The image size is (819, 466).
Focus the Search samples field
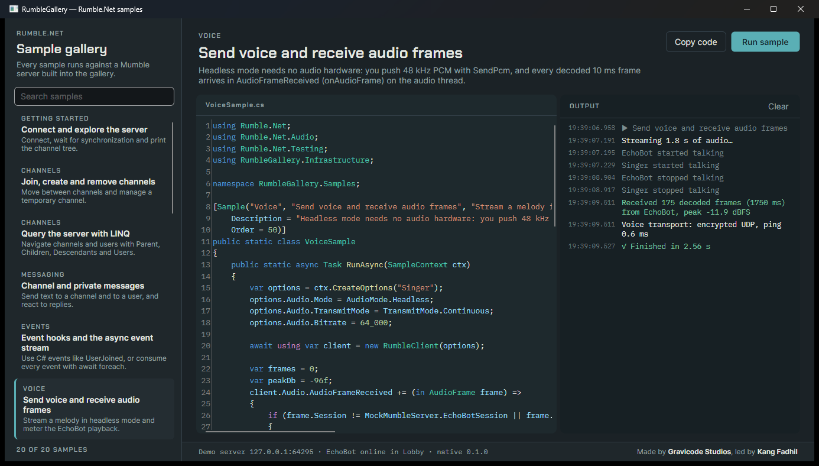coord(94,96)
